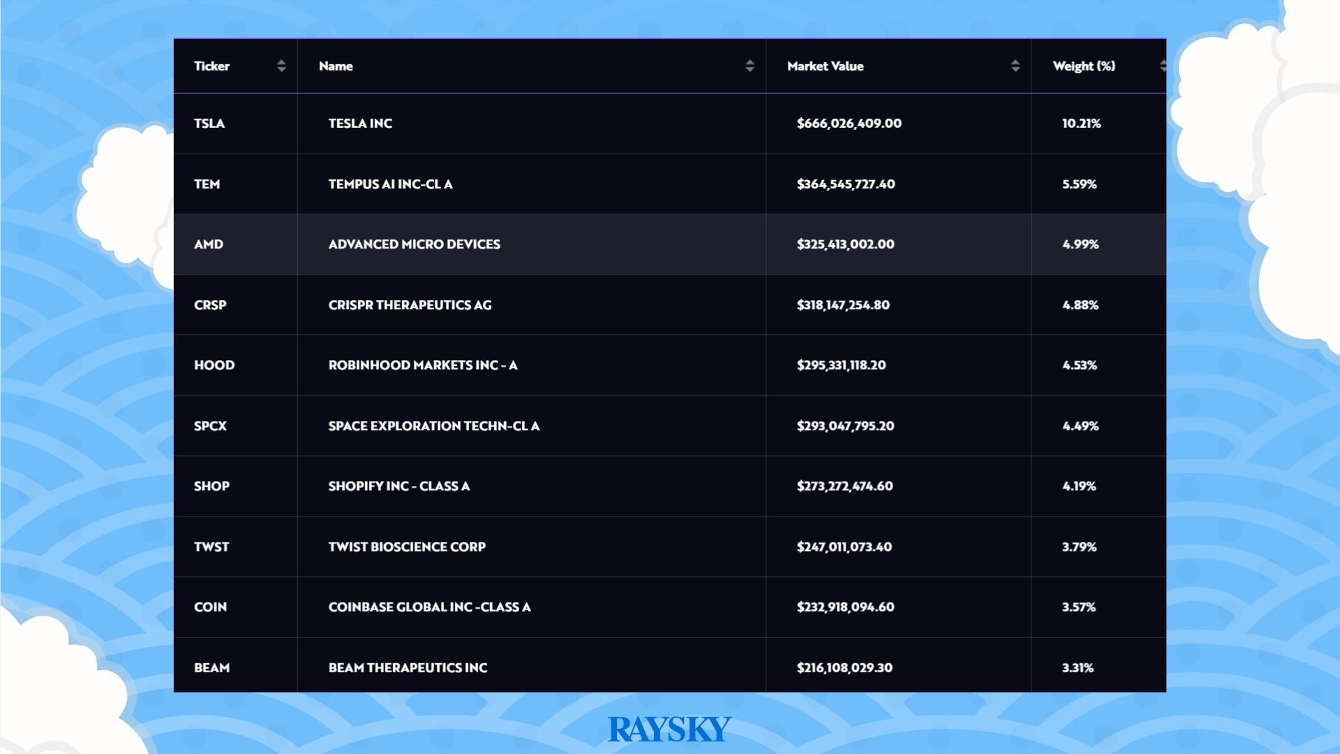Click Robinhood weight 4.53%

click(1080, 365)
